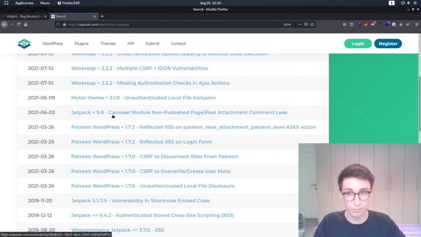Image resolution: width=421 pixels, height=237 pixels.
Task: Open a new tab with plus button
Action: [102, 16]
